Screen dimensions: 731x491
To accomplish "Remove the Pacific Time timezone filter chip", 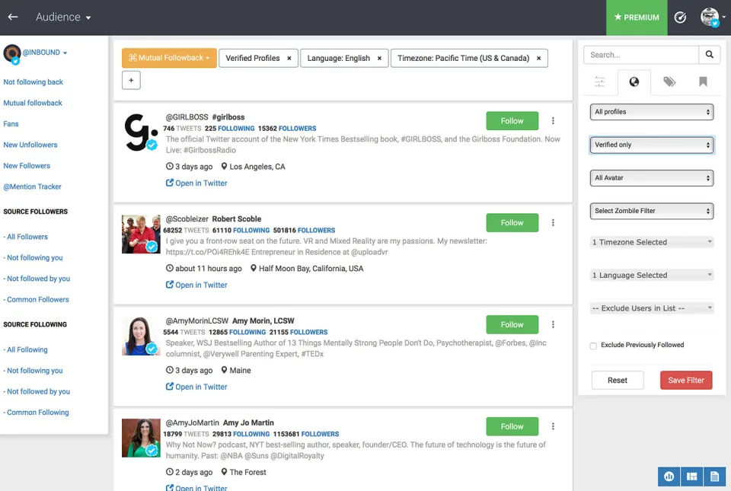I will pos(539,58).
